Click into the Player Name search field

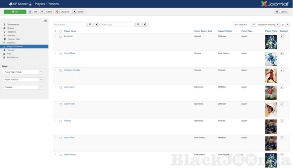pos(69,25)
